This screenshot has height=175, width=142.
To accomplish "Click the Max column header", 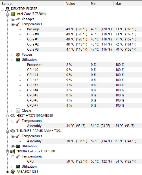I will coord(126,3).
